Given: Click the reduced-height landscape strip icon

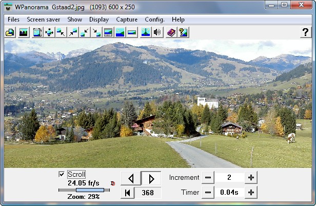Looking at the screenshot, I should (x=132, y=32).
